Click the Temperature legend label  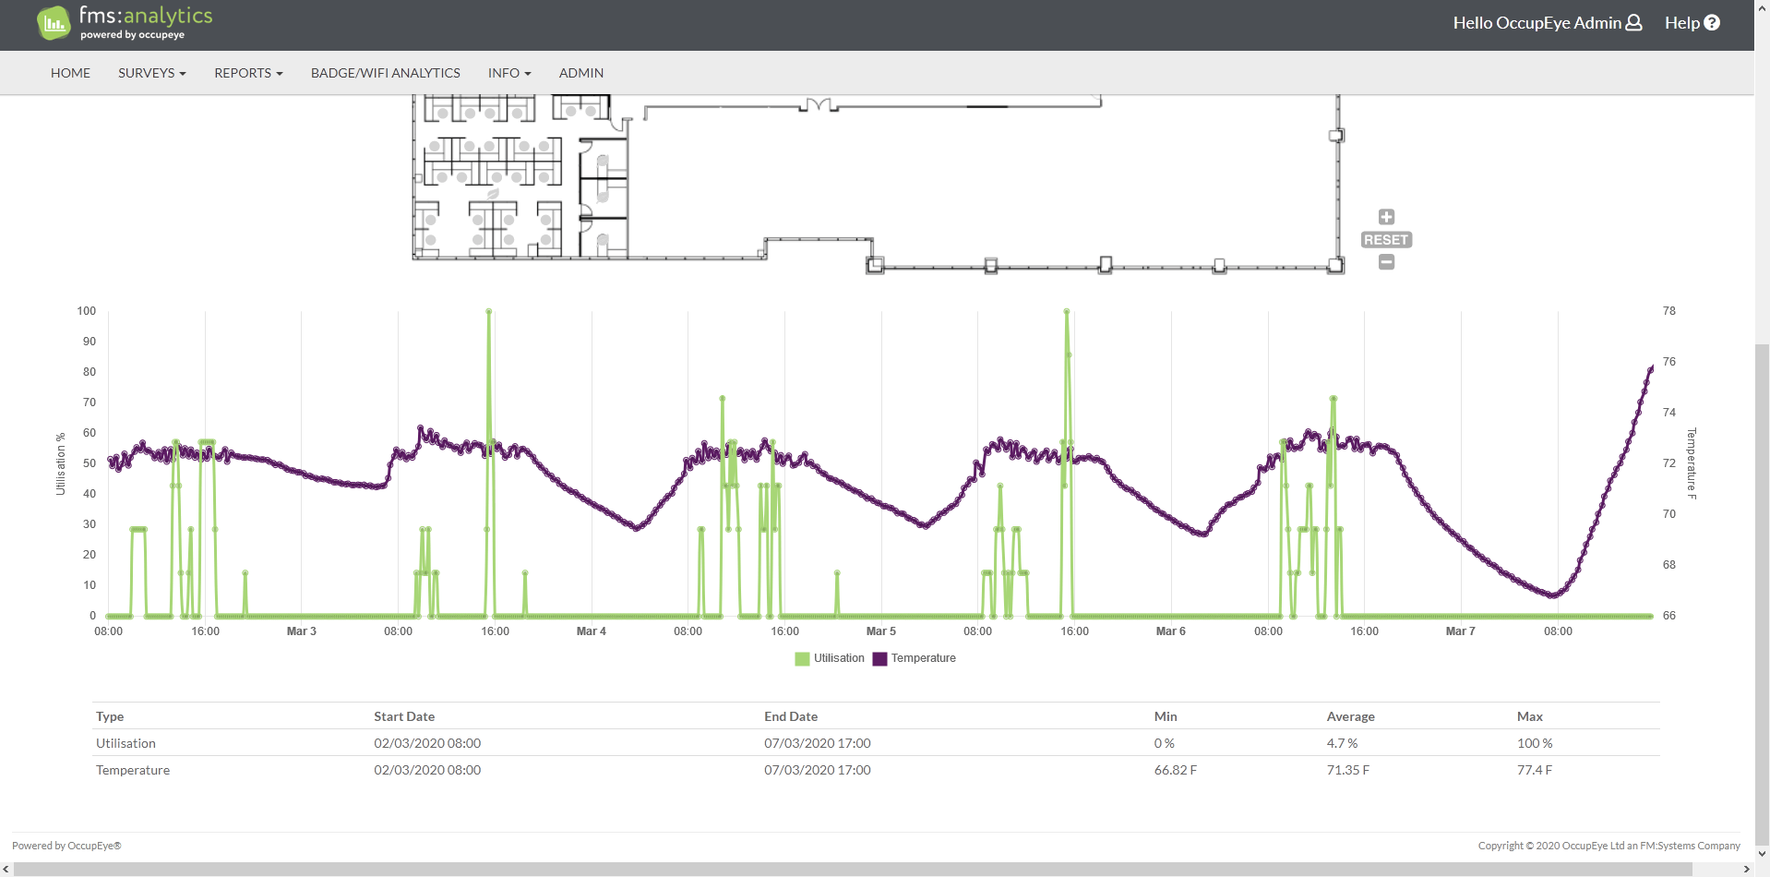click(923, 658)
